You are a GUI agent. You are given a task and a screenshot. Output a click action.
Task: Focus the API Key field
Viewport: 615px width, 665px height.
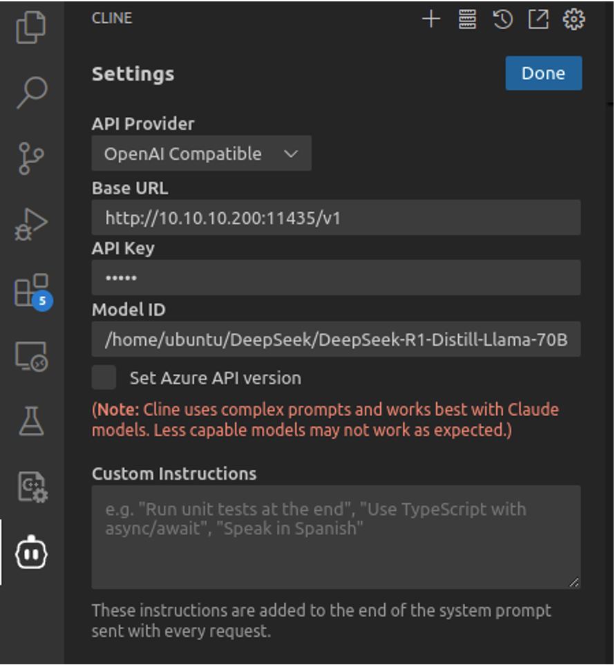click(x=336, y=278)
